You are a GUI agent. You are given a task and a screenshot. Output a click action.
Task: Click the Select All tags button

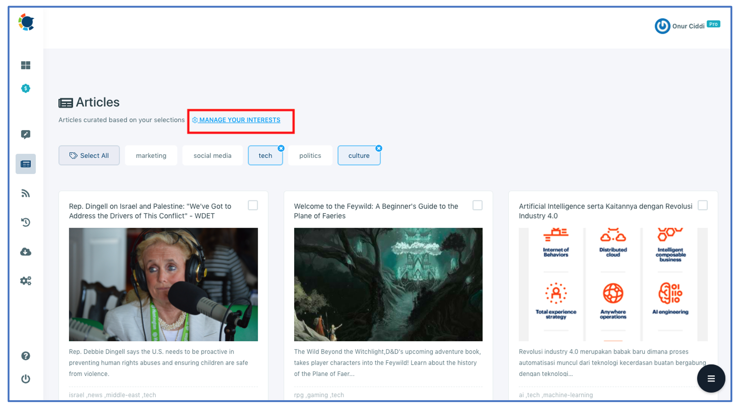click(x=89, y=156)
